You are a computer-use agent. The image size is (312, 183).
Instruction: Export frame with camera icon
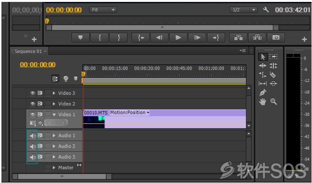click(x=276, y=38)
